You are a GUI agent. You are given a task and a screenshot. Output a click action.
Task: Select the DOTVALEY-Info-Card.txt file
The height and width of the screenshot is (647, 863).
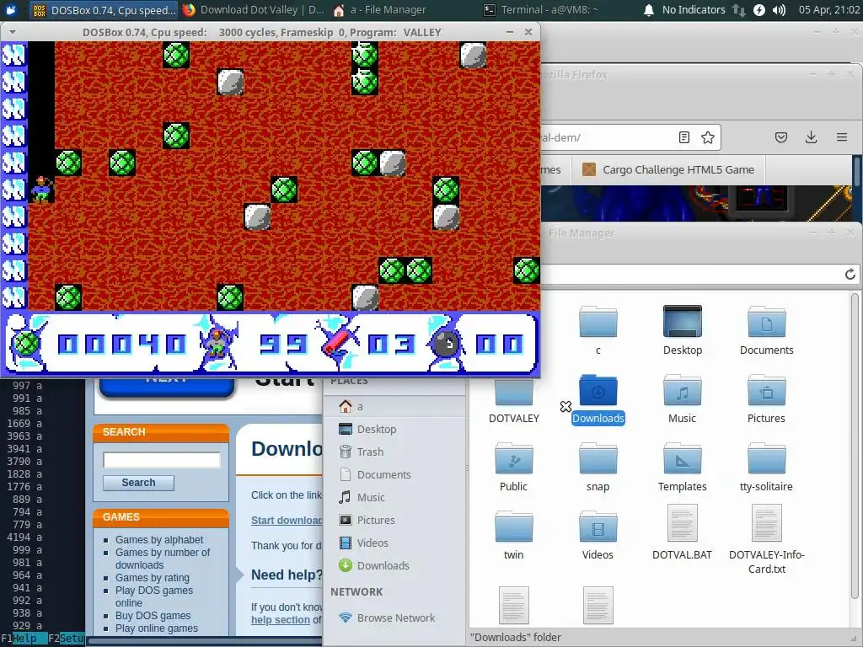(766, 524)
